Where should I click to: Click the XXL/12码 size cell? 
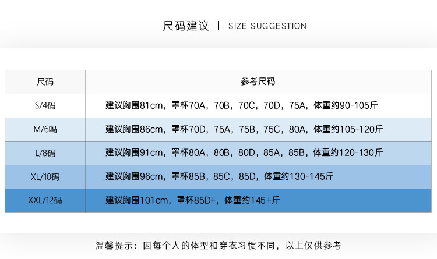[x=45, y=200]
